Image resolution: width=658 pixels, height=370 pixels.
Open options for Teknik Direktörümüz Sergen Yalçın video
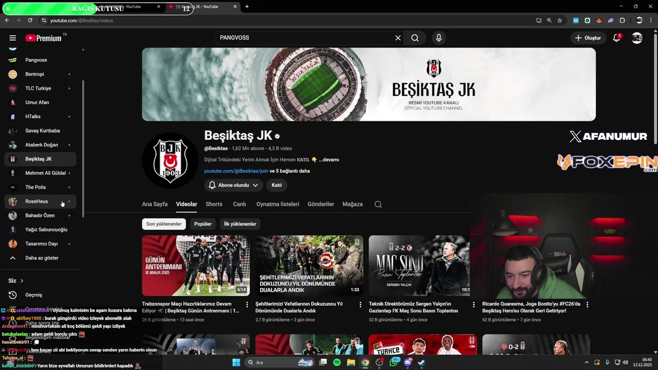(473, 305)
